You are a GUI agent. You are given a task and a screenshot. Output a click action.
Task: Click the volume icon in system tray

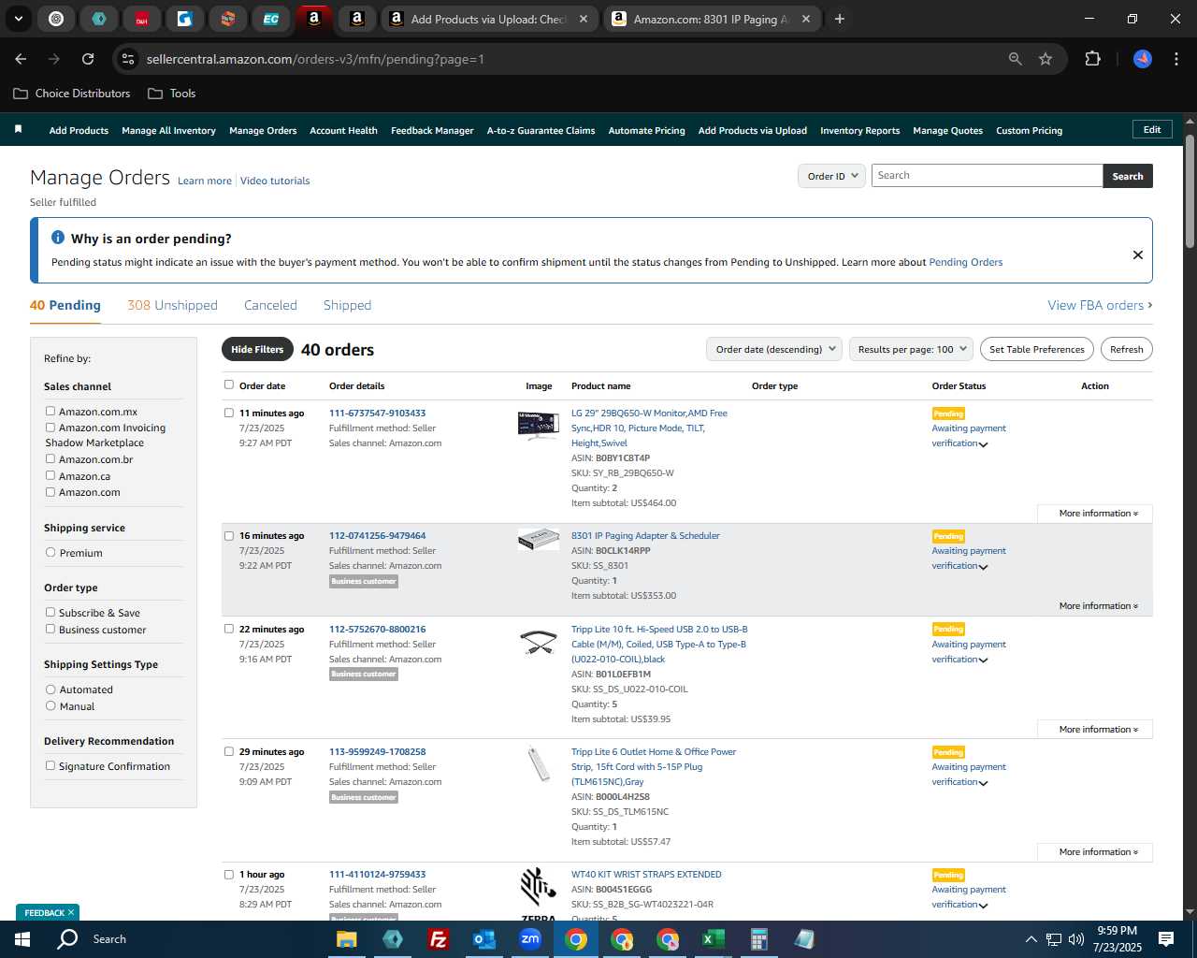[x=1076, y=939]
